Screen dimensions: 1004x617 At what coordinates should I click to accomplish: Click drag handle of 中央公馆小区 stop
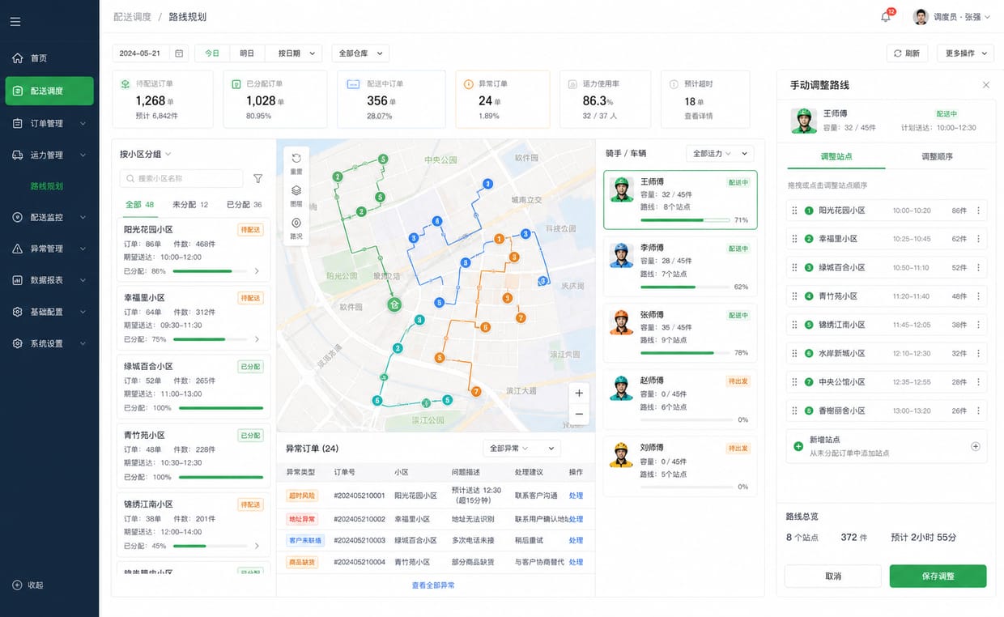coord(794,382)
